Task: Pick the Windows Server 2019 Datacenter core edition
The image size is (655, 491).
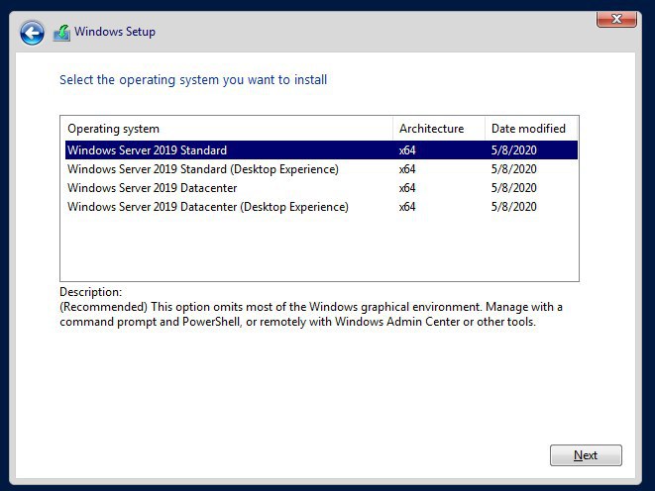Action: (x=321, y=188)
